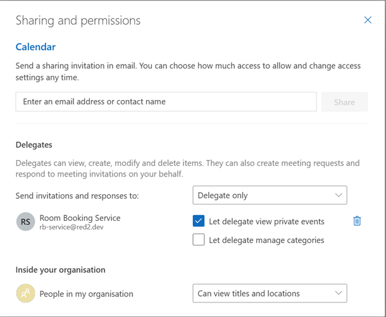Check Let delegate manage categories
This screenshot has height=317, width=386.
coord(199,240)
